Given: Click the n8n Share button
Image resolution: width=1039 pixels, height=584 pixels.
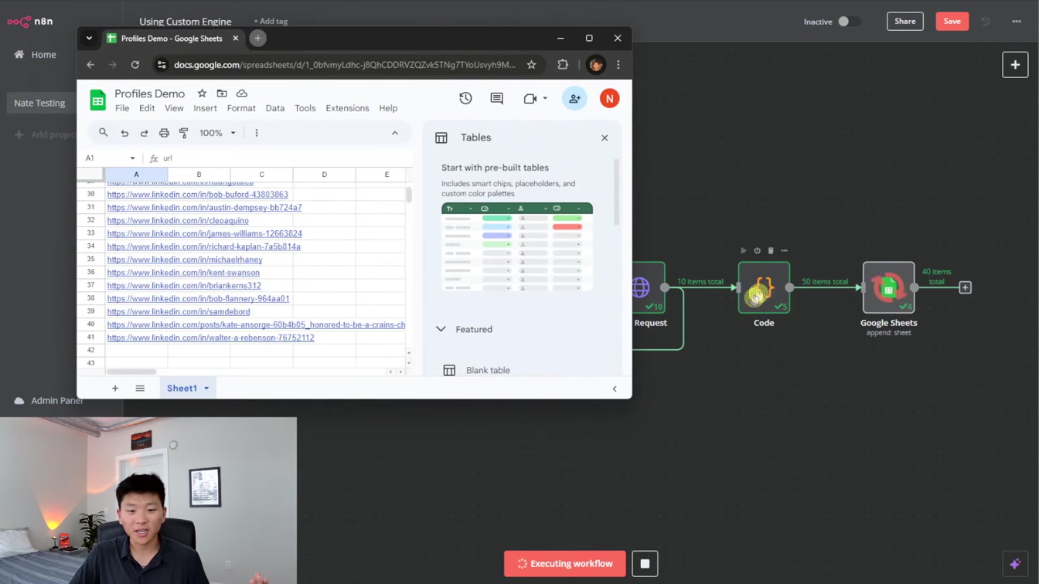Looking at the screenshot, I should pos(904,22).
